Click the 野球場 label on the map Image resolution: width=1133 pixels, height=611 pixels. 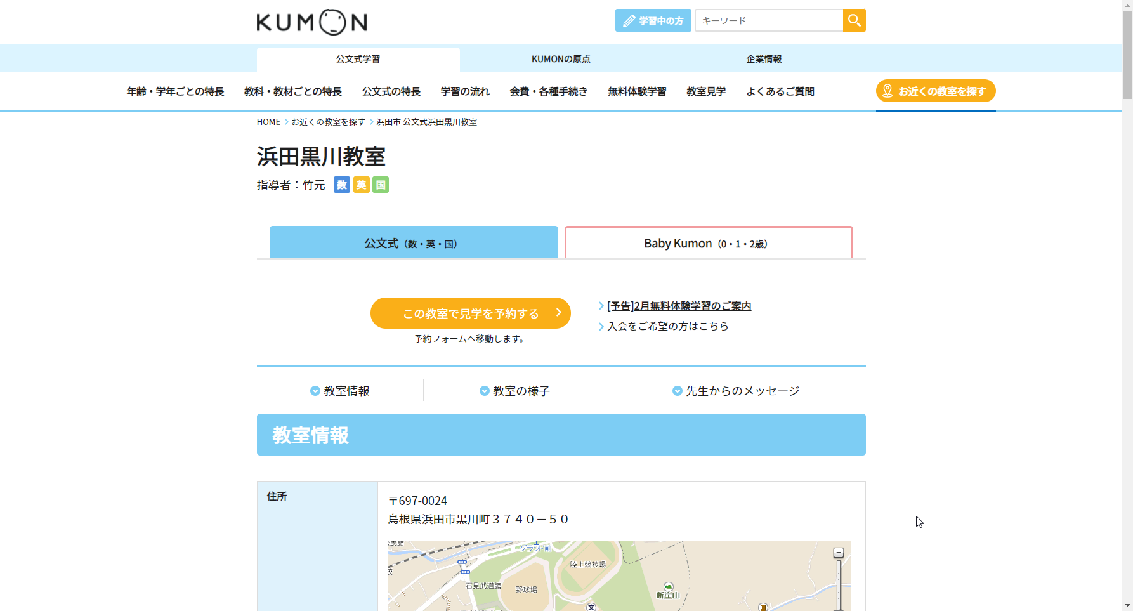point(527,589)
